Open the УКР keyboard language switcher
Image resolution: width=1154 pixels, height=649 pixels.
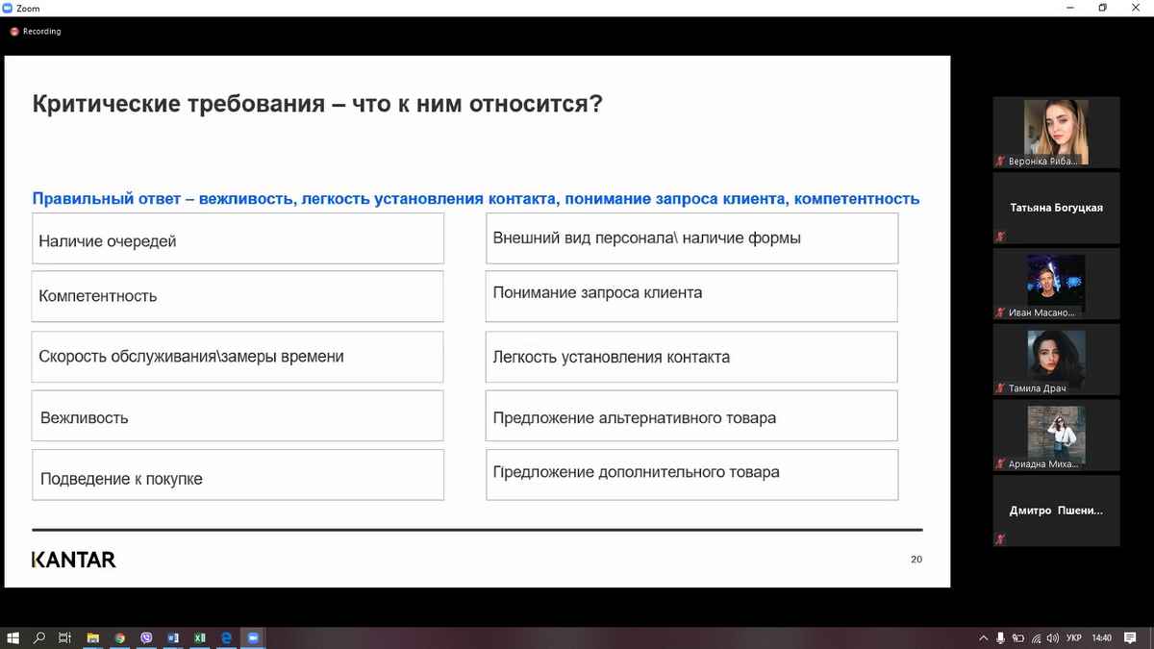(x=1074, y=637)
